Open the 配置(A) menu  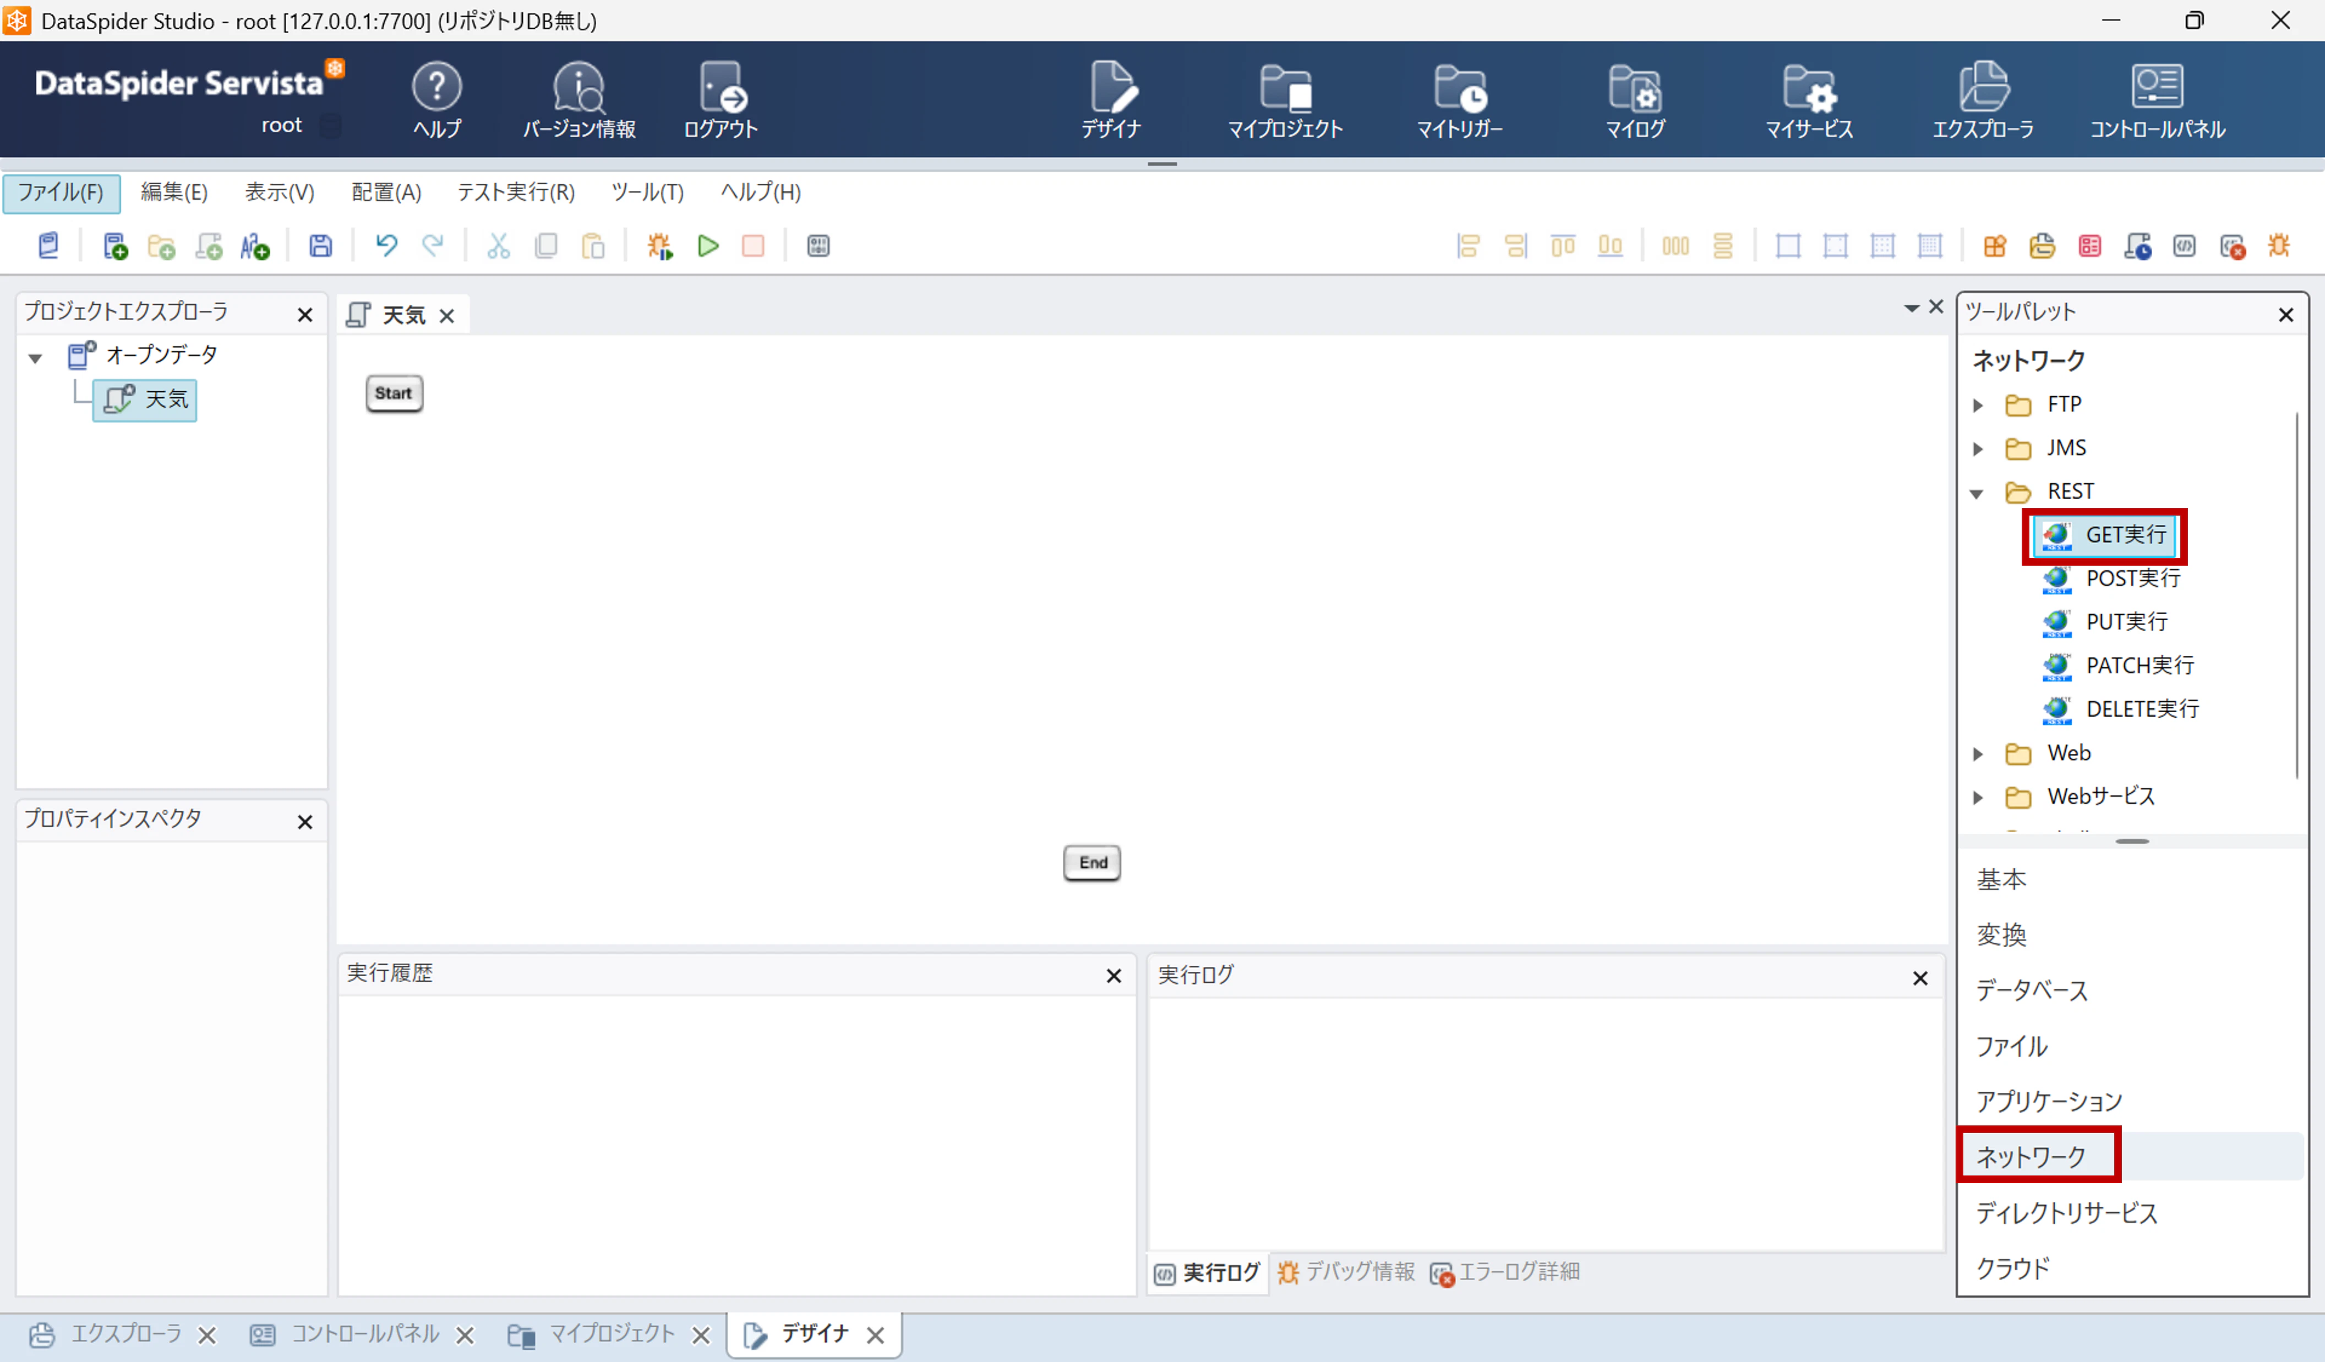[386, 192]
